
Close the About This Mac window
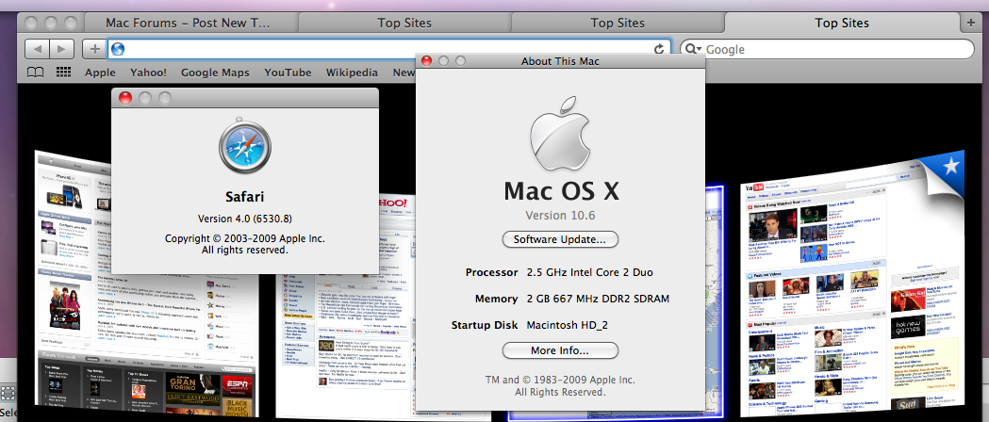(426, 60)
